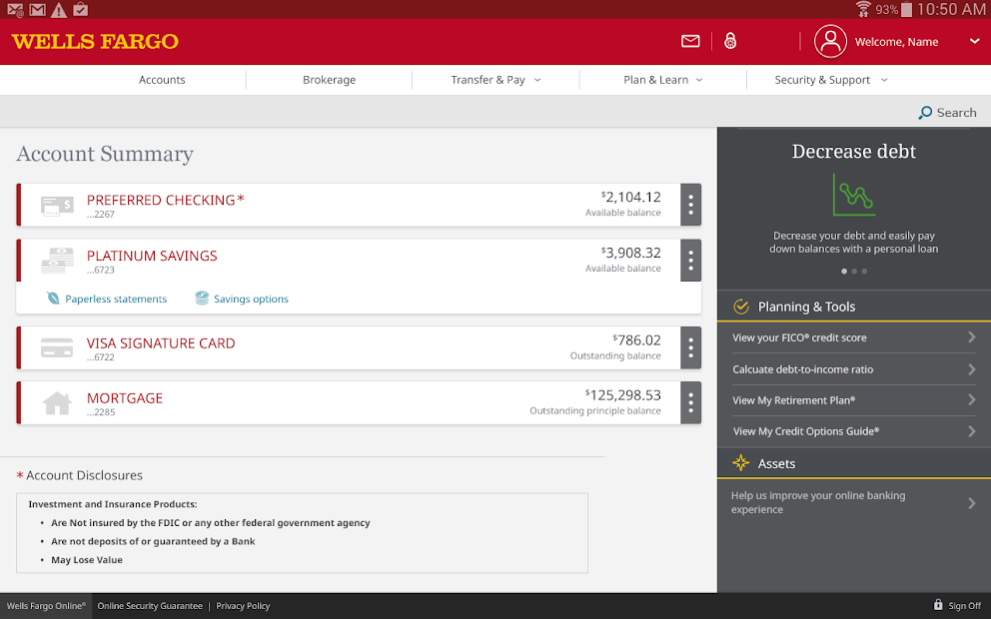Click the Sign Off text button

point(964,606)
